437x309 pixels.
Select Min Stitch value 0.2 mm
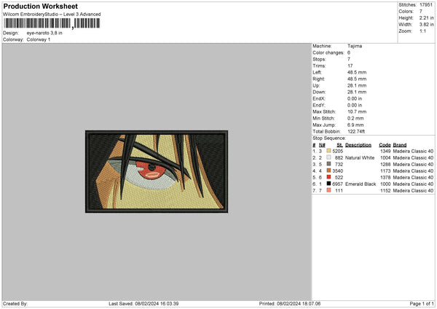click(355, 119)
